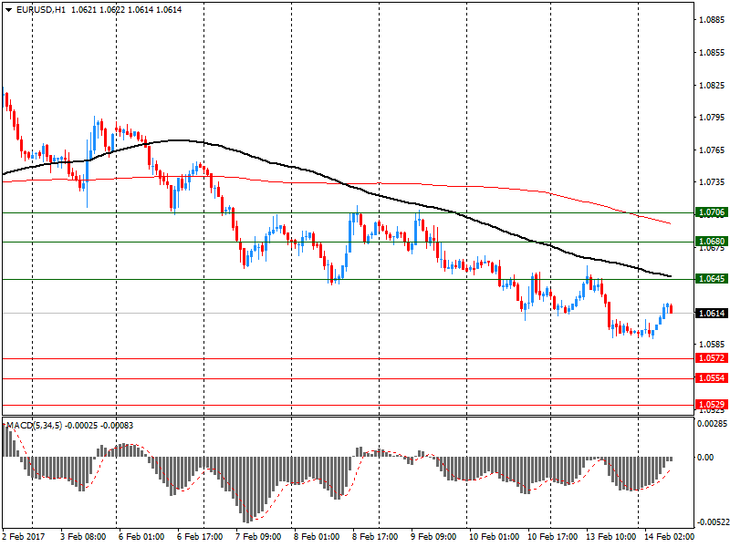
Task: Click the 1.0572 red level price tag
Action: [x=711, y=358]
